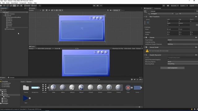Open the GameObject menu

pos(15,3)
